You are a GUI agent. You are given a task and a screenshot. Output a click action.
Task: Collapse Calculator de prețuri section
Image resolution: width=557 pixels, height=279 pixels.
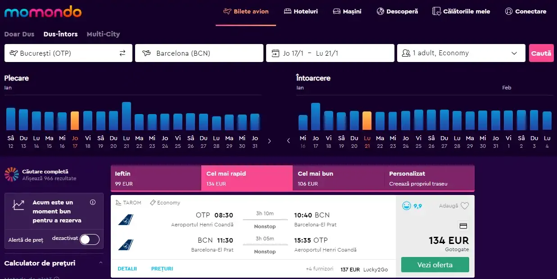[100, 263]
